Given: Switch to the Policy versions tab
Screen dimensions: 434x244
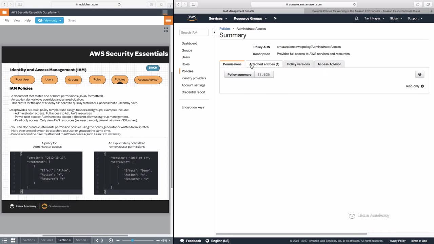Looking at the screenshot, I should pyautogui.click(x=298, y=64).
